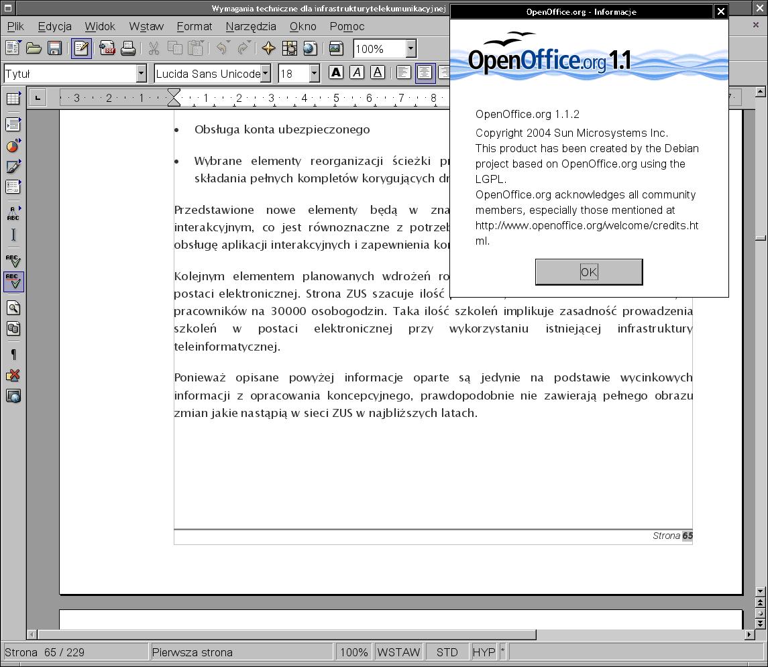Viewport: 768px width, 667px height.
Task: Click the Cut scissors icon
Action: tap(154, 48)
